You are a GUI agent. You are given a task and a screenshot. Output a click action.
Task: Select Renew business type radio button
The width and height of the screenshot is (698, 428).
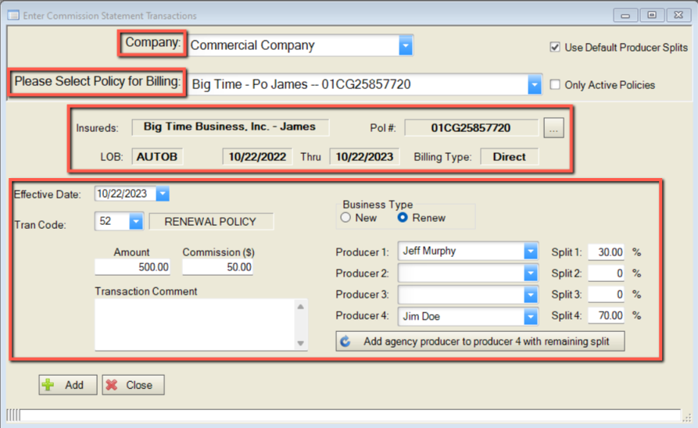[403, 218]
